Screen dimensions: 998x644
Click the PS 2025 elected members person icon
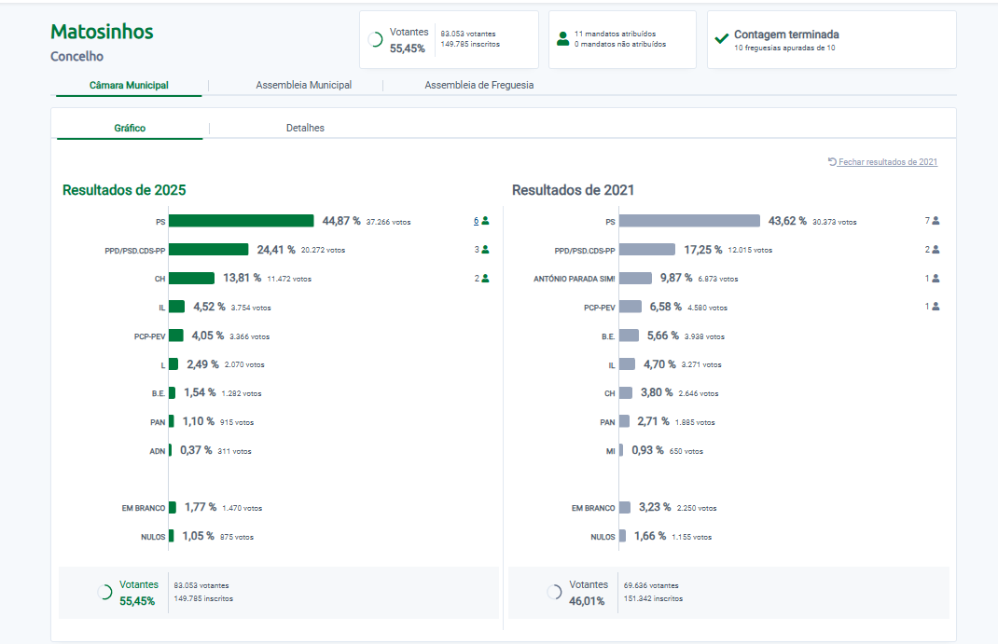coord(485,221)
